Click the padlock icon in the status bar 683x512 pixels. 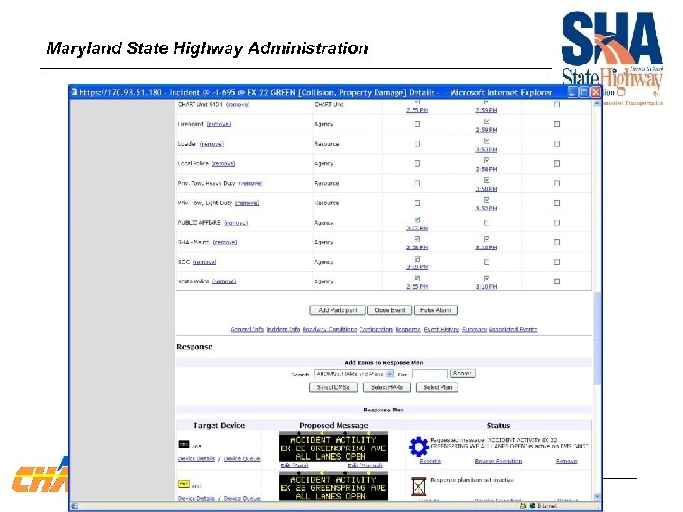pos(523,506)
